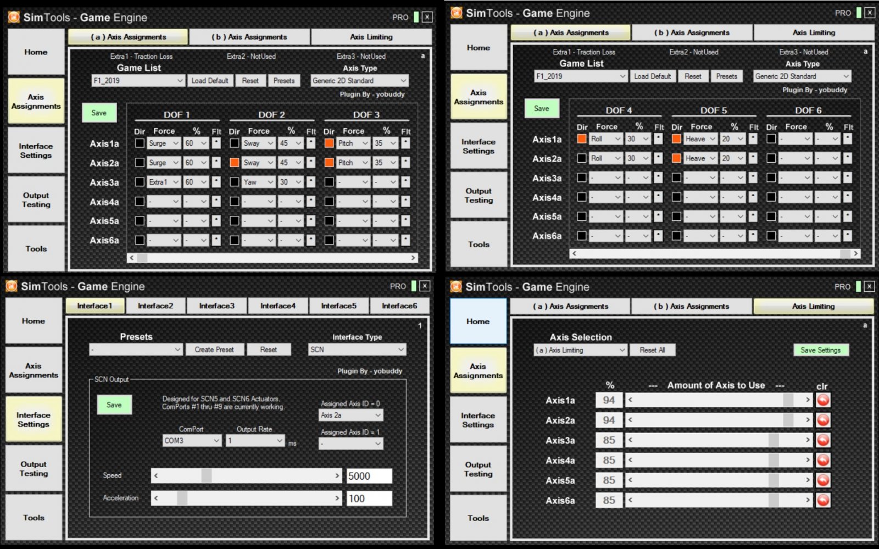The image size is (879, 549).
Task: Clear Axis6a limit with red clr button
Action: 822,500
